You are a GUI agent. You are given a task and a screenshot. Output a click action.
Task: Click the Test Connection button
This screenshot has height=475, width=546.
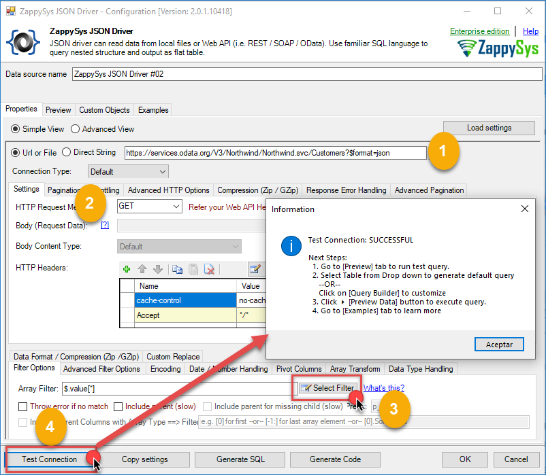50,459
